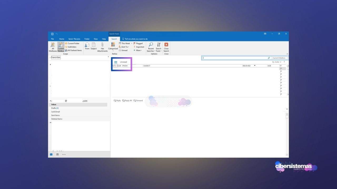Click the Undo quick access icon
Screen dimensions: 337x189
tap(57, 34)
